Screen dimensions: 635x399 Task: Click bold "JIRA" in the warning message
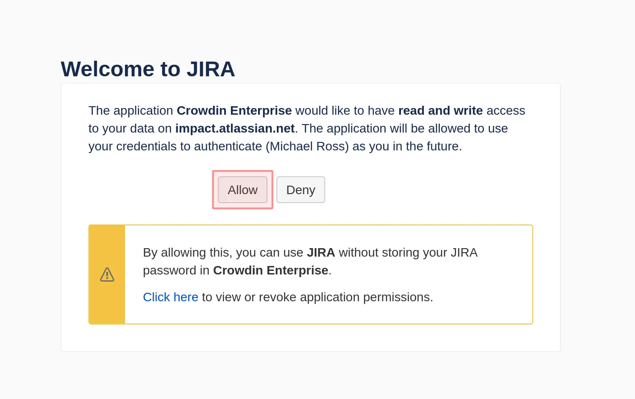click(321, 253)
